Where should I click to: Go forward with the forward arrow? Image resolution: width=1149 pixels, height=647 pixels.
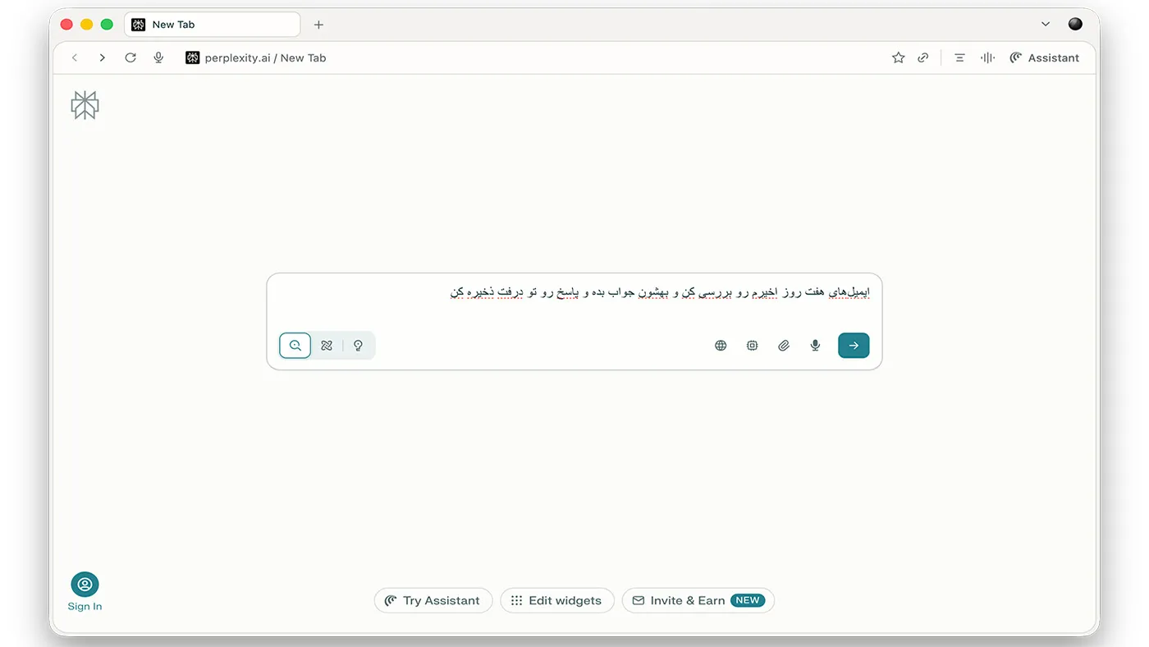[x=102, y=57]
